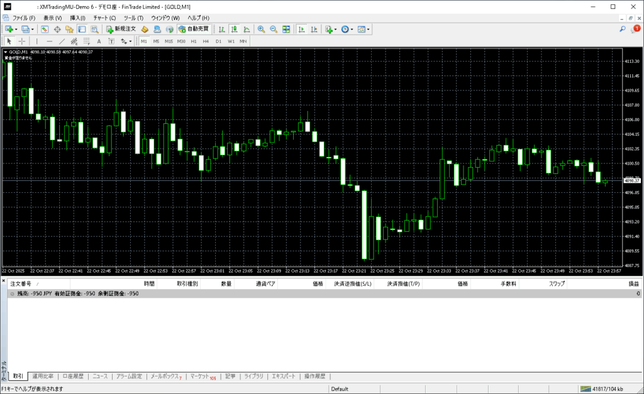The width and height of the screenshot is (644, 394).
Task: Select the crosshair cursor tool
Action: point(22,41)
